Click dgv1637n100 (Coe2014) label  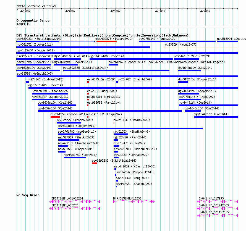pos(46,85)
